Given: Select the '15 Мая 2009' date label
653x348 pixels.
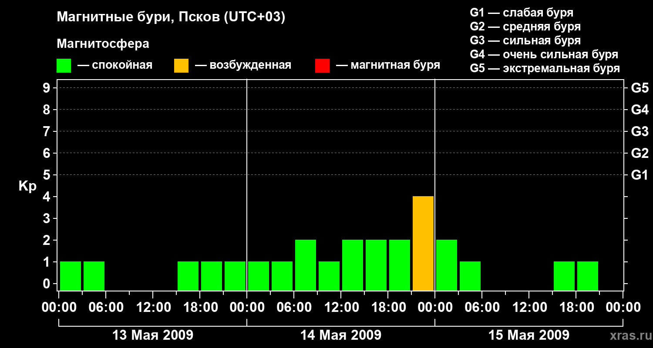Looking at the screenshot, I should tap(529, 335).
